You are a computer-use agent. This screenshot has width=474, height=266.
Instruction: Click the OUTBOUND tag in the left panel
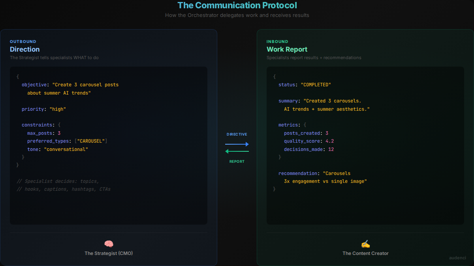(x=23, y=41)
